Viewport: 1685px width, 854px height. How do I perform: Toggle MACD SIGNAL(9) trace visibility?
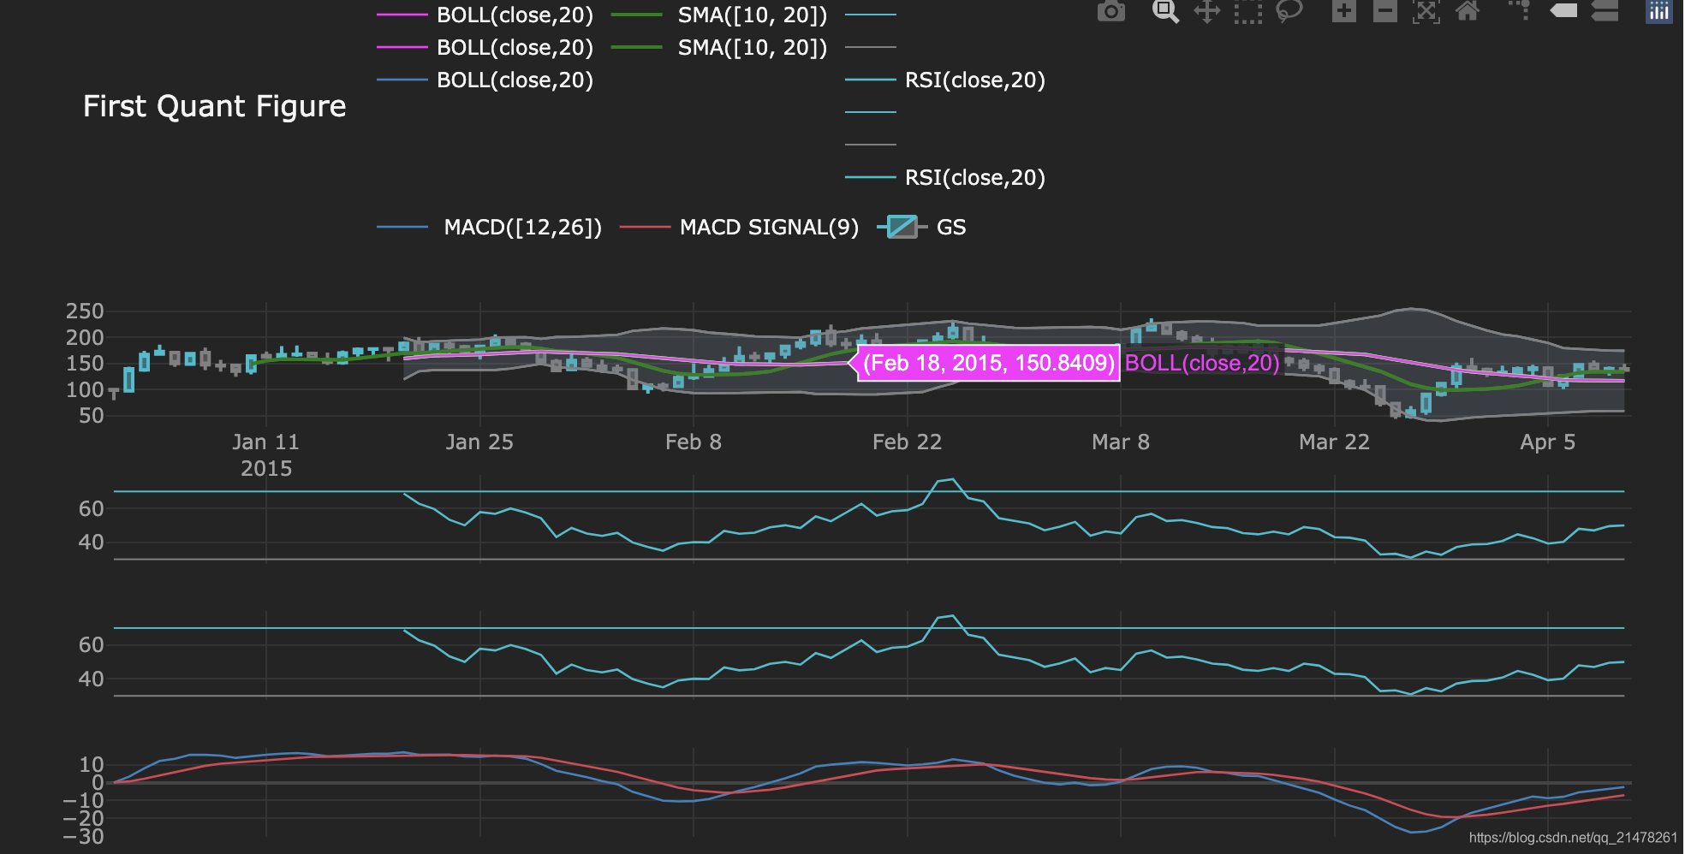768,228
